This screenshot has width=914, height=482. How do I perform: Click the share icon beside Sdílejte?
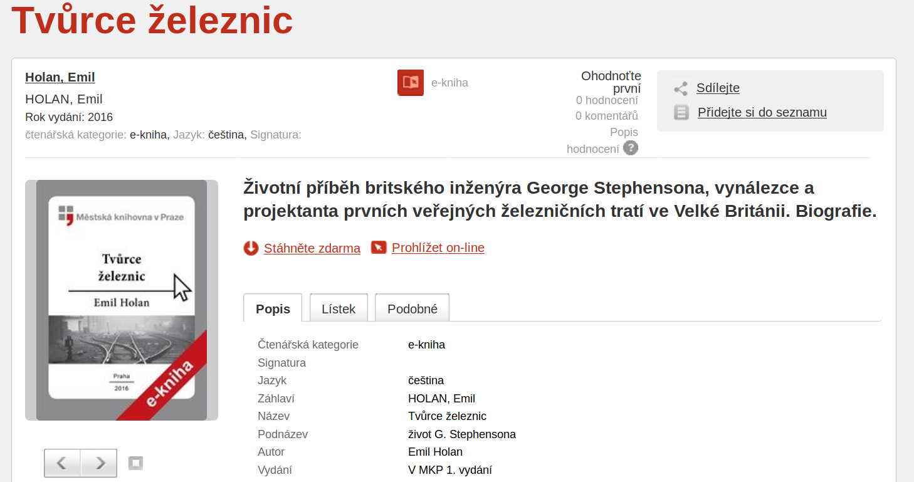click(x=681, y=88)
